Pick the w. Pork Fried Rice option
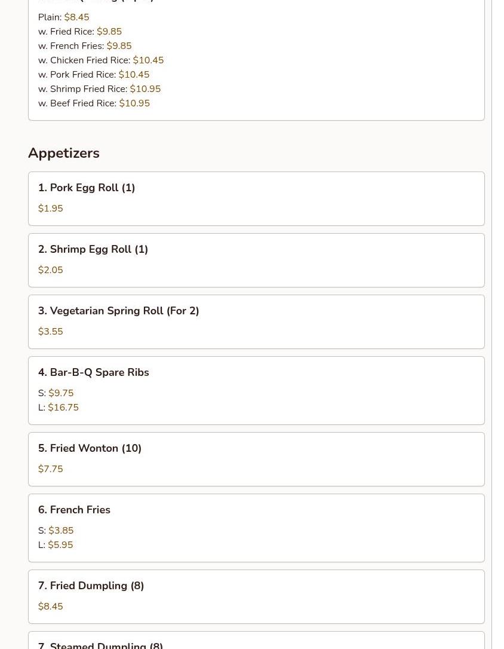 (x=94, y=75)
